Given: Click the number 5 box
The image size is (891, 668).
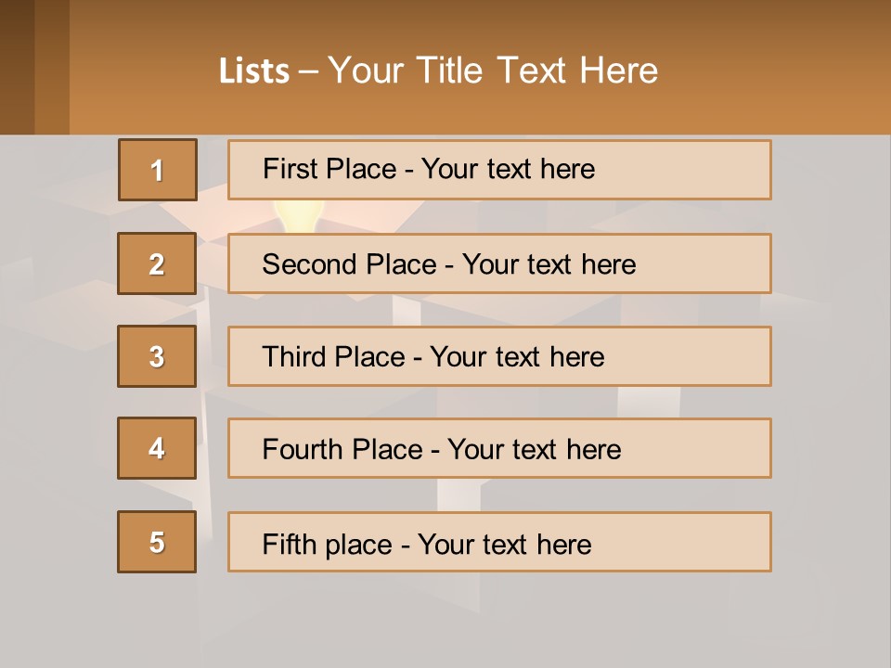Looking at the screenshot, I should coord(157,542).
